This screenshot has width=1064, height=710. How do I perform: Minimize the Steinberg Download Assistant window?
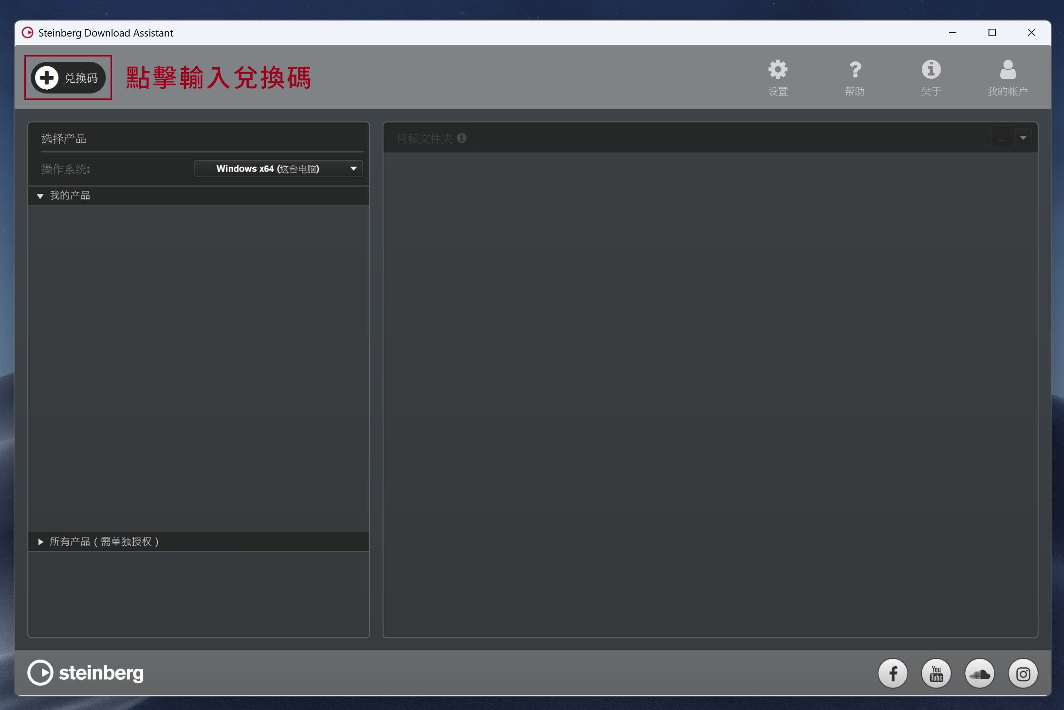point(952,33)
